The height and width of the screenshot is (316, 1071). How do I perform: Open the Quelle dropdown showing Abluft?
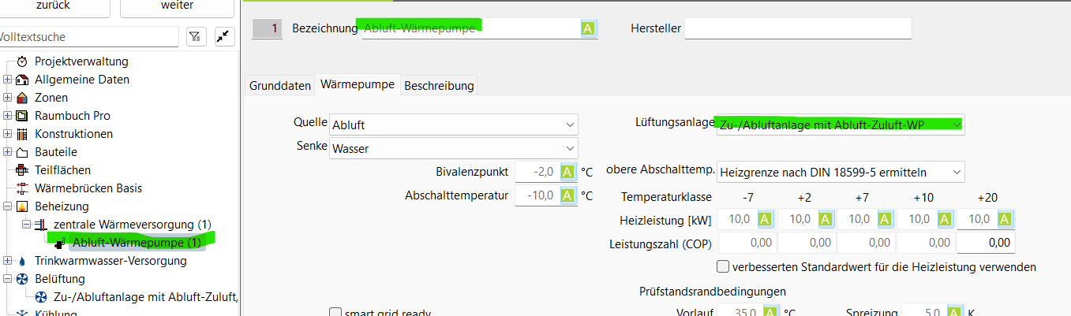[x=453, y=125]
